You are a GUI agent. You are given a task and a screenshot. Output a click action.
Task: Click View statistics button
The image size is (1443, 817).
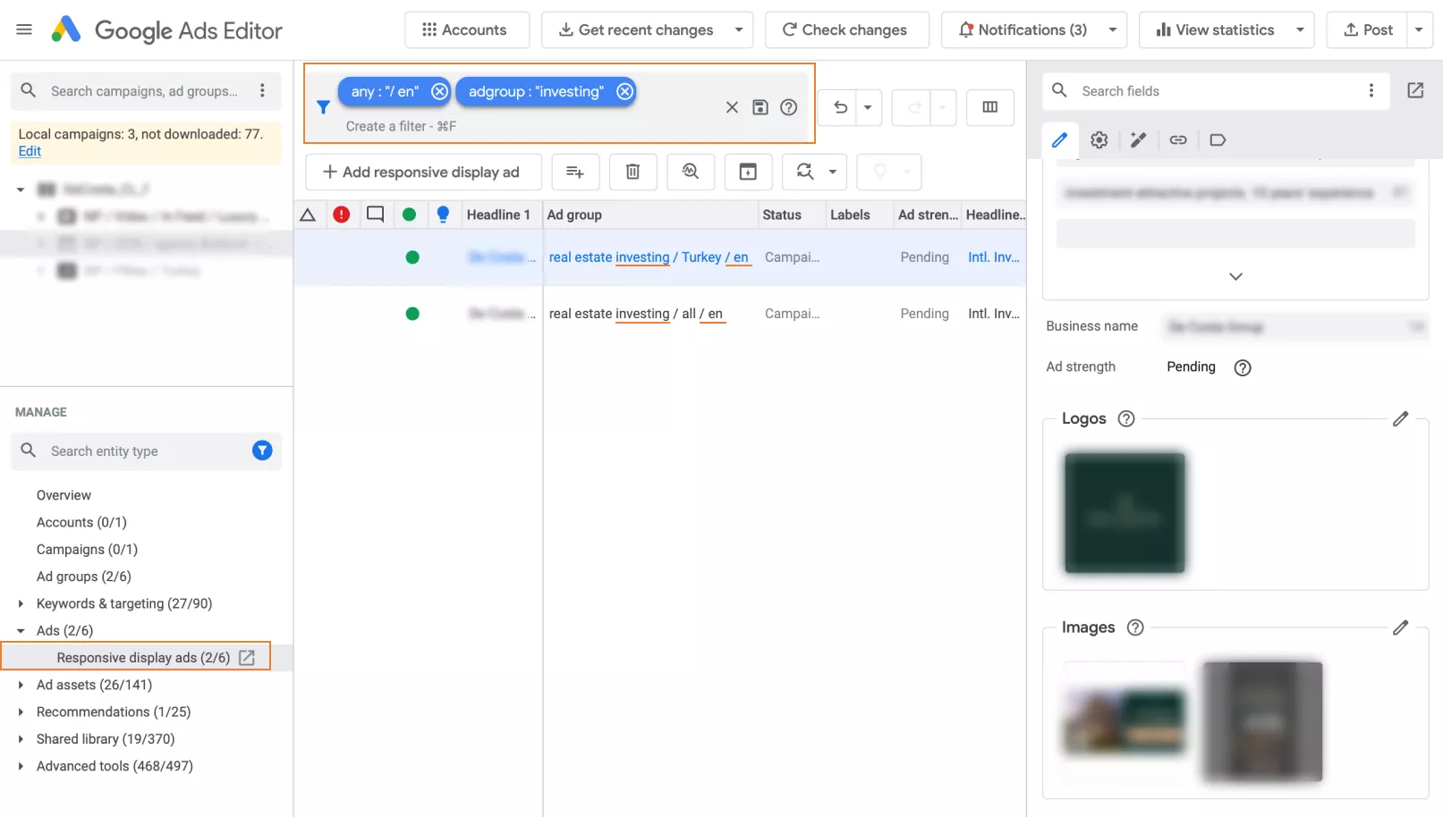pos(1214,29)
